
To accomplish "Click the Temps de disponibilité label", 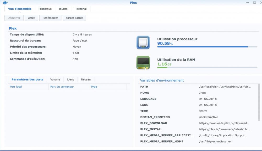I will pyautogui.click(x=27, y=34).
